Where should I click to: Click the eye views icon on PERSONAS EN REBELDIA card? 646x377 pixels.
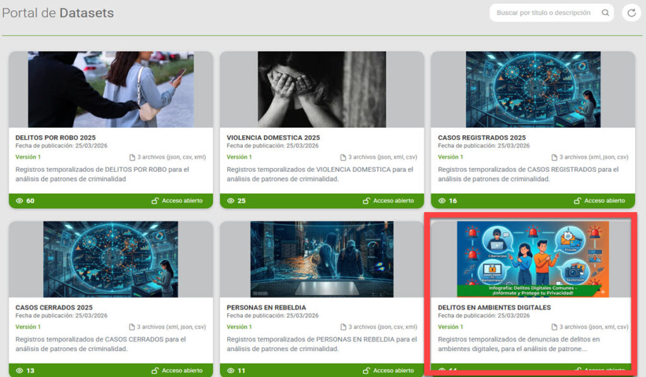click(x=231, y=371)
